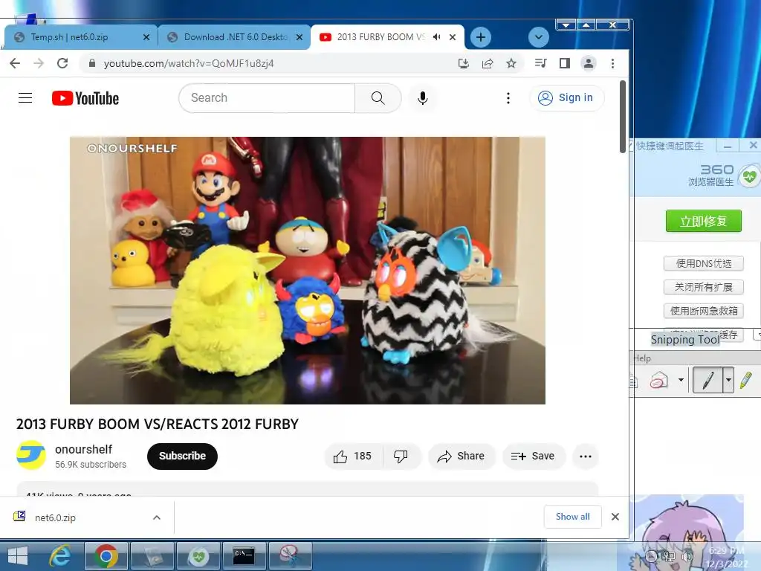Select Pen tool in Snipping Tool

click(707, 380)
